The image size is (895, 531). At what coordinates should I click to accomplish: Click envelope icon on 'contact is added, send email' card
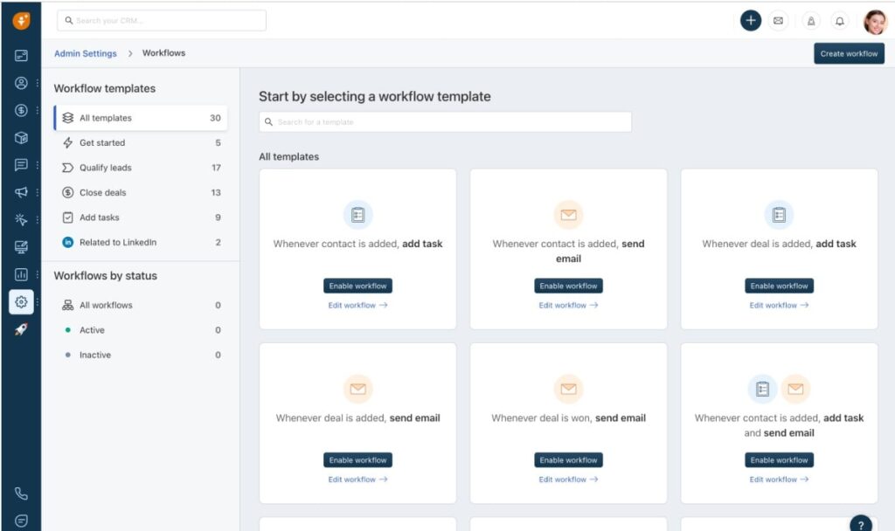click(x=568, y=215)
